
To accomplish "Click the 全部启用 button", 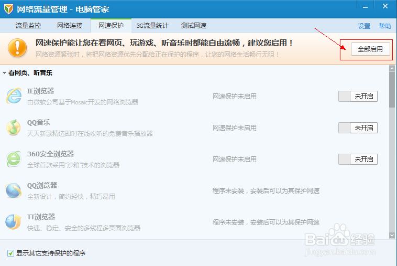I will [x=370, y=49].
